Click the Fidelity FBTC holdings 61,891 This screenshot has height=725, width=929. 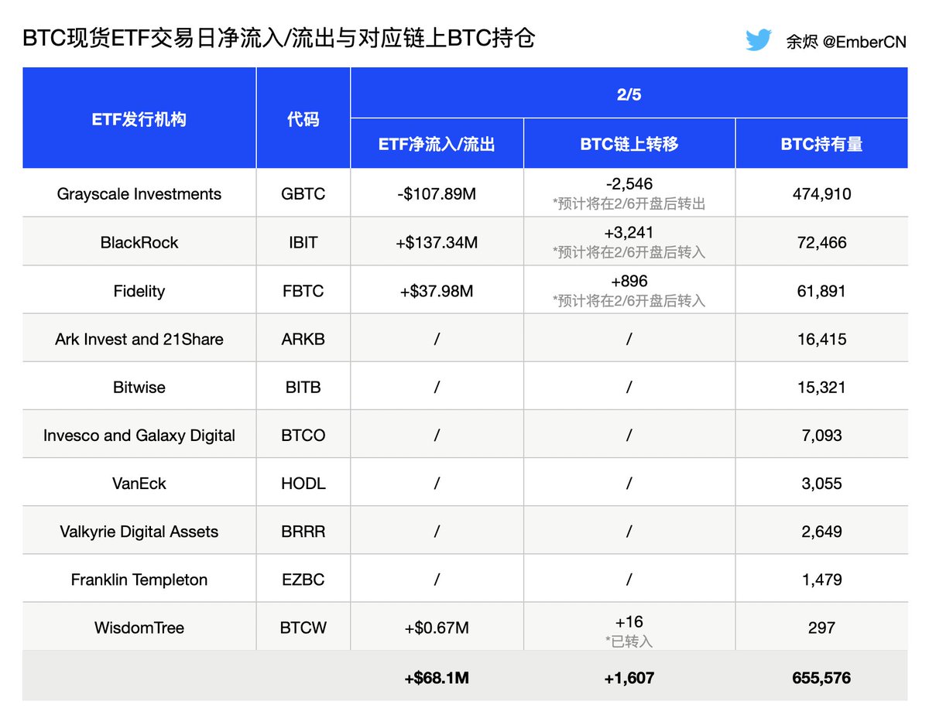coord(822,289)
